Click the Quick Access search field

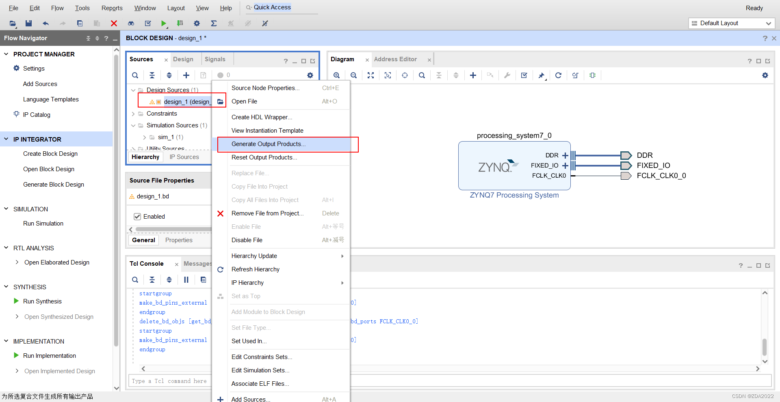click(x=281, y=7)
